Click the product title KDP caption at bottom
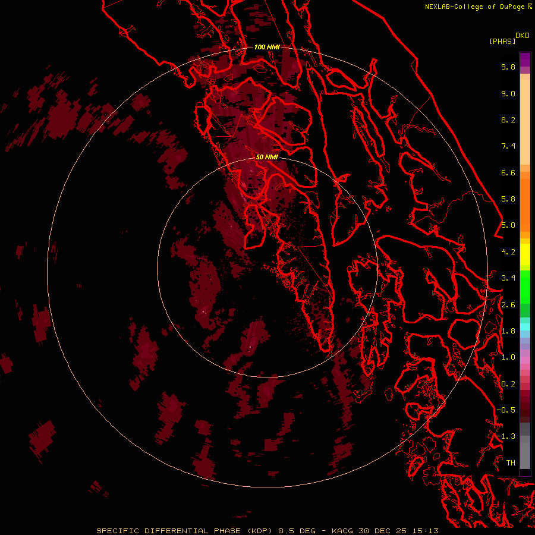Screen dimensions: 535x535 [x=267, y=531]
